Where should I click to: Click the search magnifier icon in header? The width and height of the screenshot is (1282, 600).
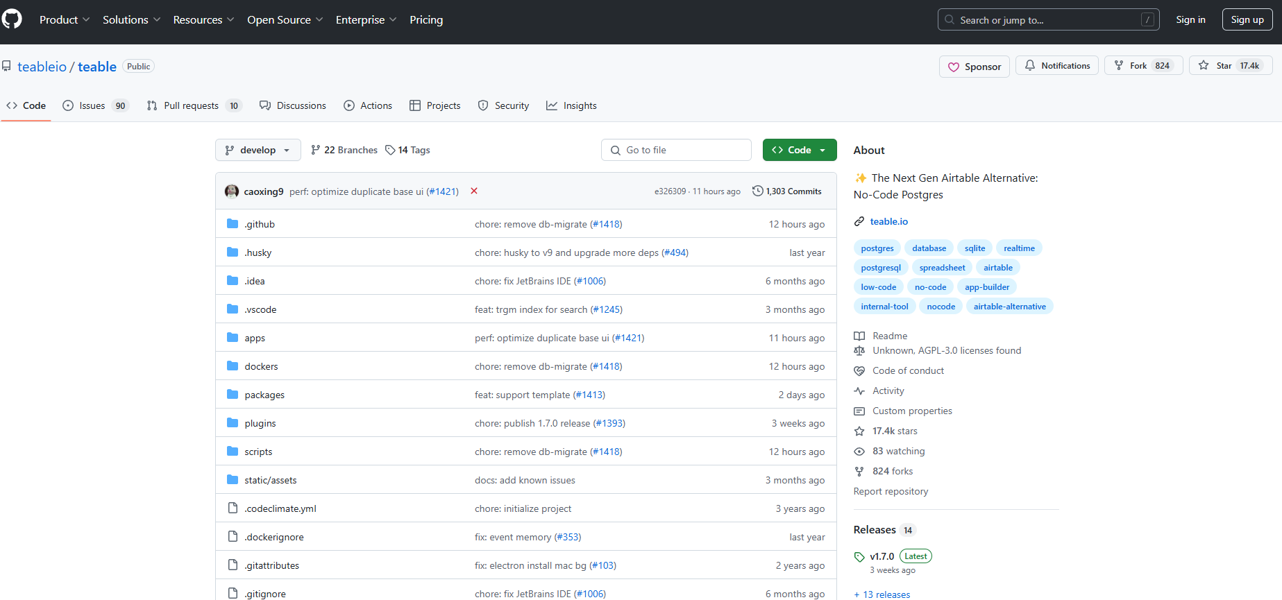pyautogui.click(x=950, y=19)
